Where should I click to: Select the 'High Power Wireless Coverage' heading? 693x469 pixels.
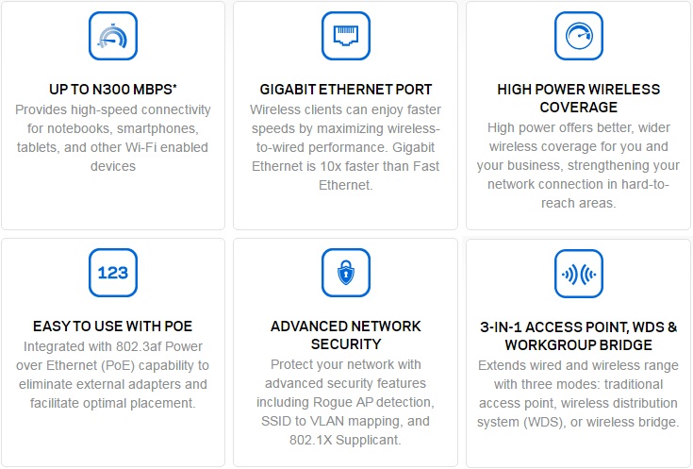click(579, 98)
